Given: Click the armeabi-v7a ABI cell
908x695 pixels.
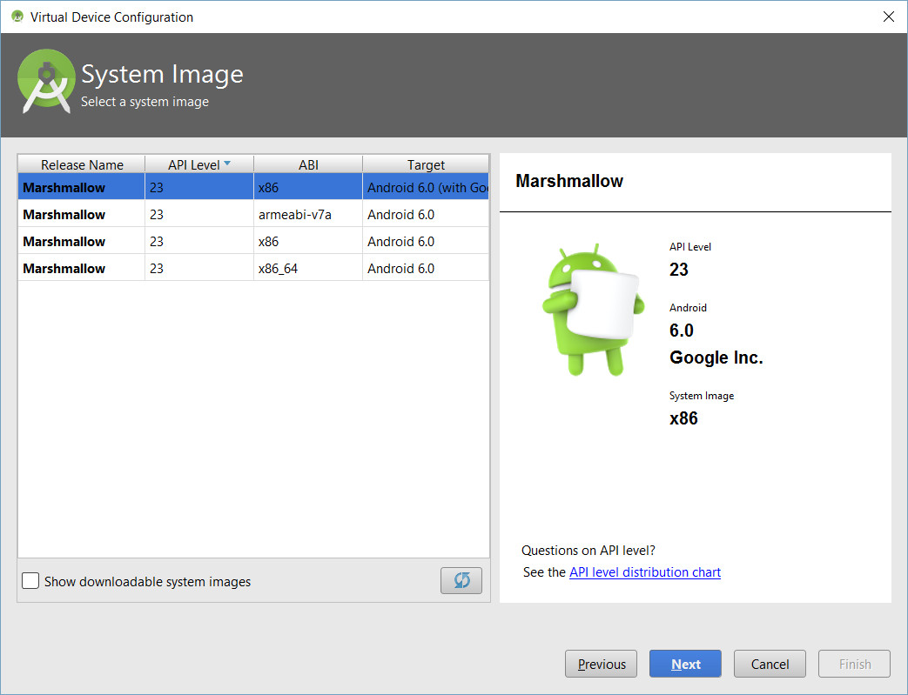Looking at the screenshot, I should tap(308, 215).
